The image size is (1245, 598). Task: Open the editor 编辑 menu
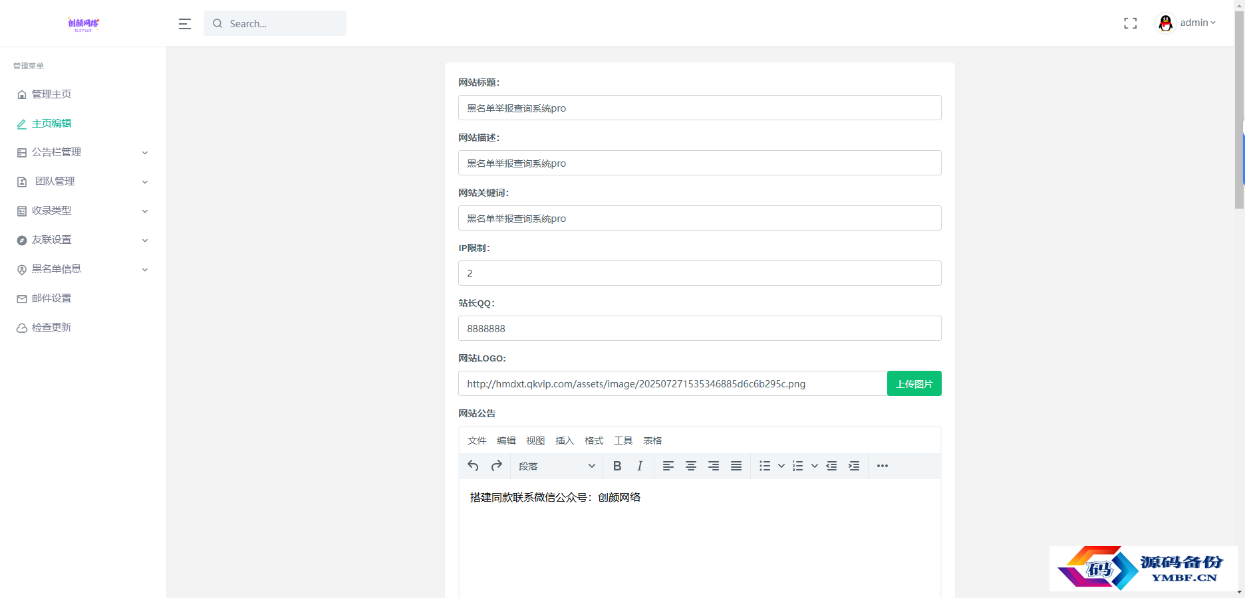pyautogui.click(x=506, y=441)
